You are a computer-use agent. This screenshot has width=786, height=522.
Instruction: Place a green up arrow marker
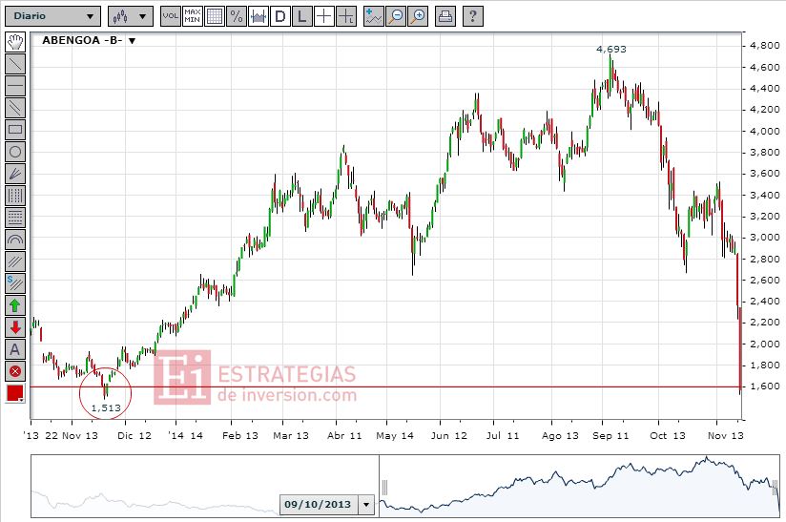(15, 305)
